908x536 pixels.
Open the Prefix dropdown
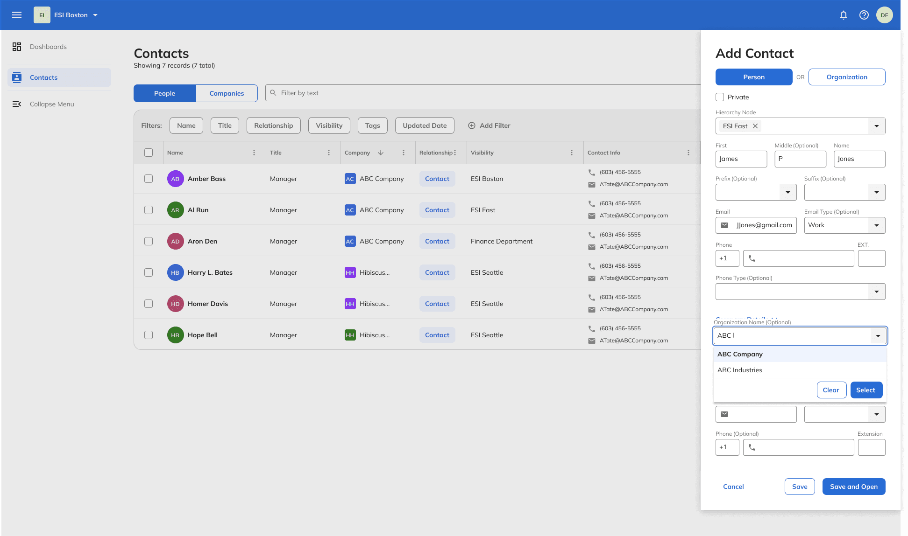coord(787,192)
